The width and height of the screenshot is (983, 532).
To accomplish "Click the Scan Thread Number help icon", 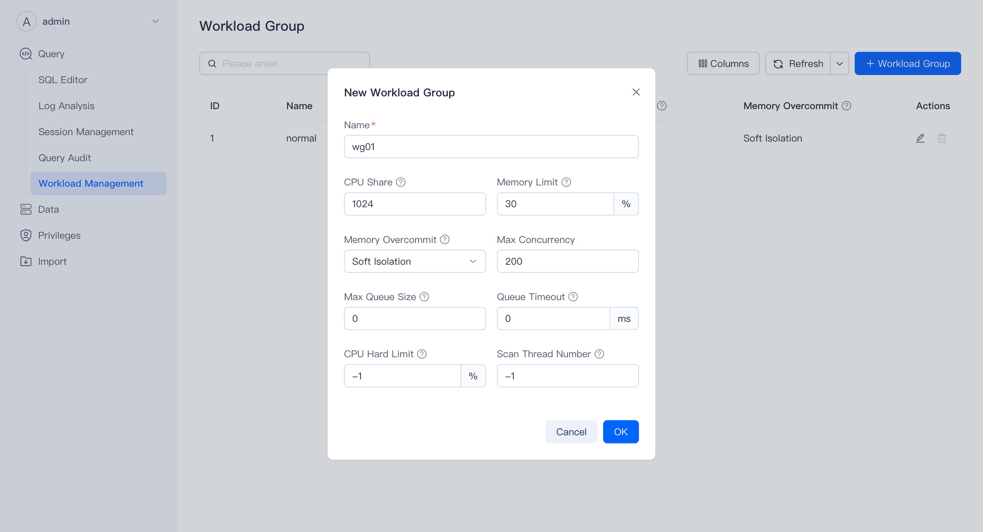I will point(599,354).
